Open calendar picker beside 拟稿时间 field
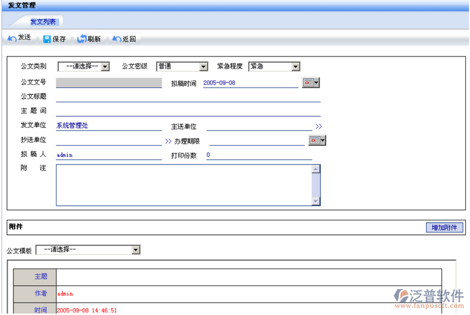The image size is (470, 315). [311, 83]
